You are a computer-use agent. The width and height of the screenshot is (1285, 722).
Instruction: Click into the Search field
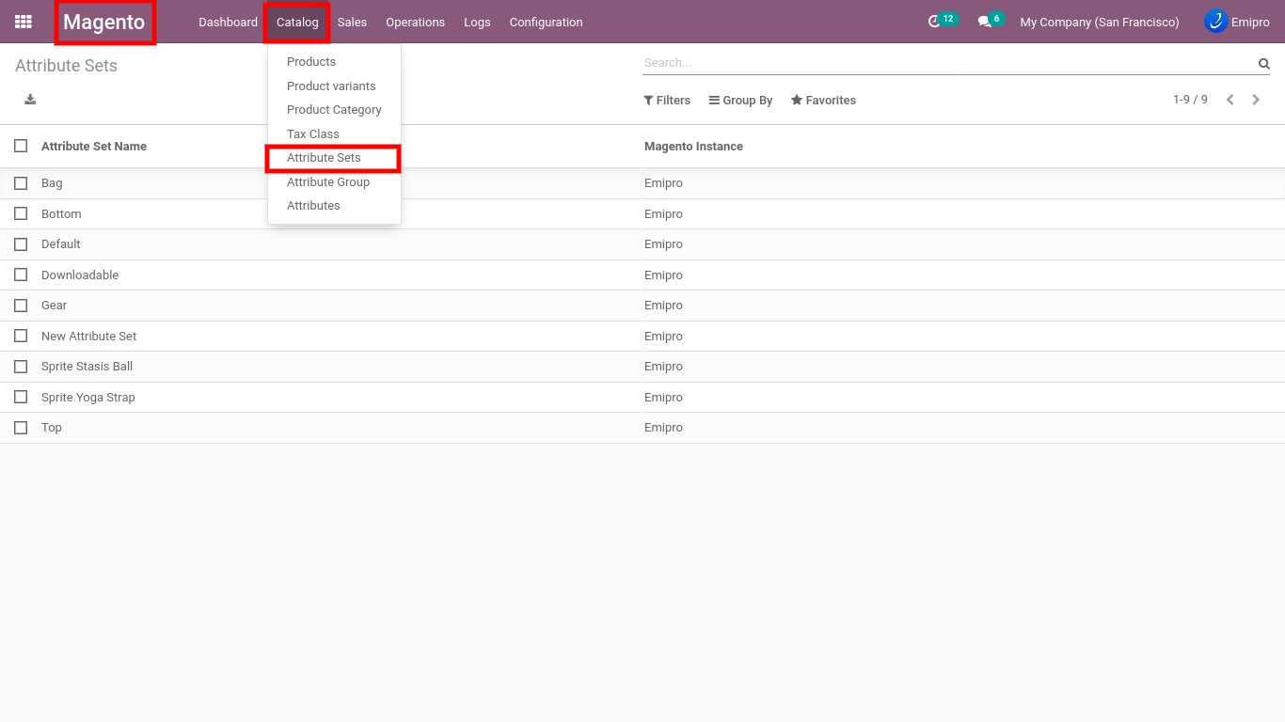pos(948,63)
